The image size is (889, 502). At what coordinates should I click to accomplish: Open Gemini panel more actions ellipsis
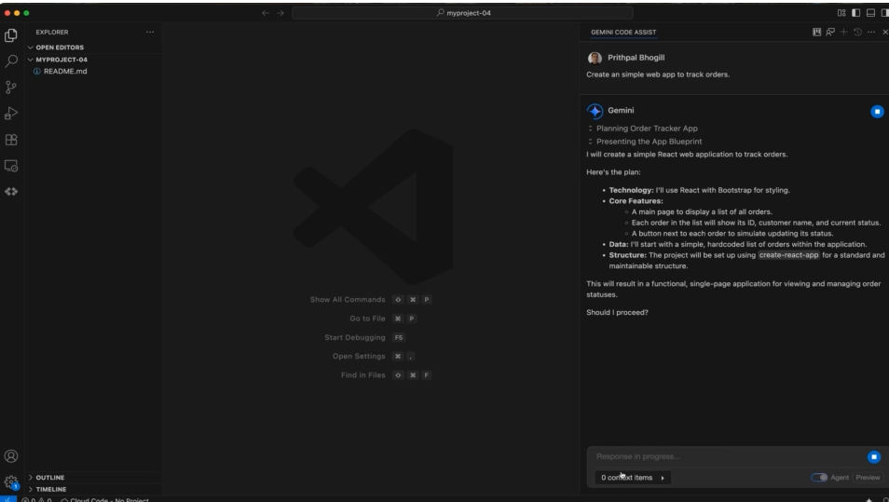(871, 33)
